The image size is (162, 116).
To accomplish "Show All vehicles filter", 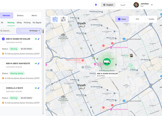I will click(x=2, y=23).
